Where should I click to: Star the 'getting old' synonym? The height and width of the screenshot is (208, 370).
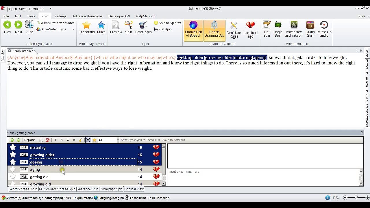tap(13, 177)
